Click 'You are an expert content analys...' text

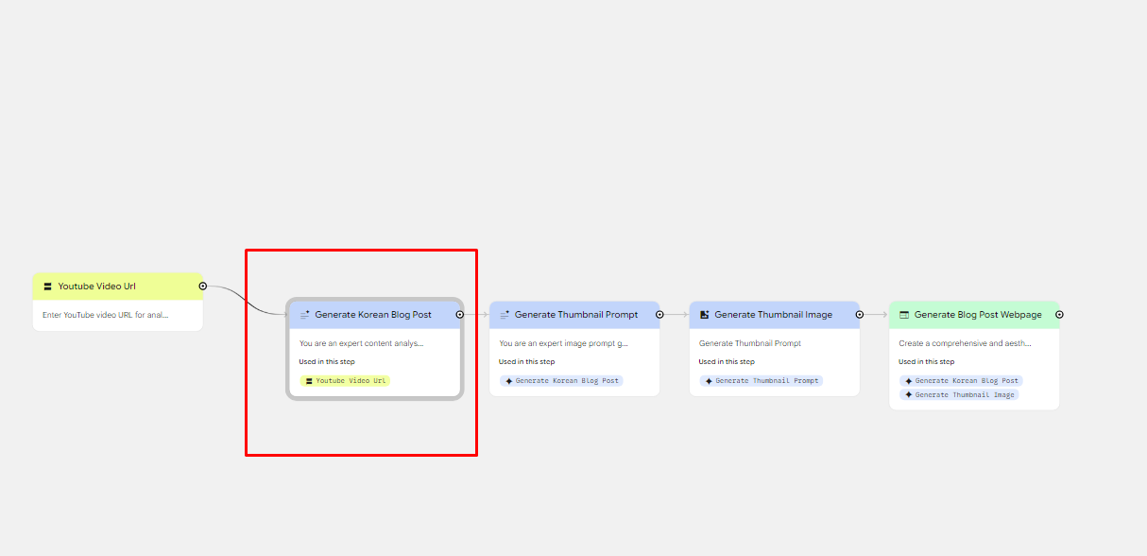pos(362,343)
